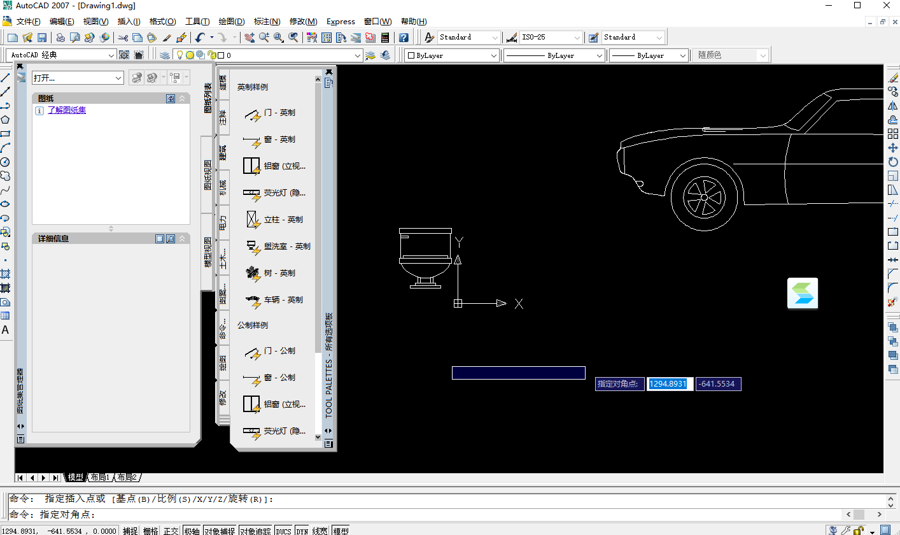This screenshot has height=535, width=900.
Task: Collapse the 详细信息 panel section
Action: pyautogui.click(x=182, y=239)
